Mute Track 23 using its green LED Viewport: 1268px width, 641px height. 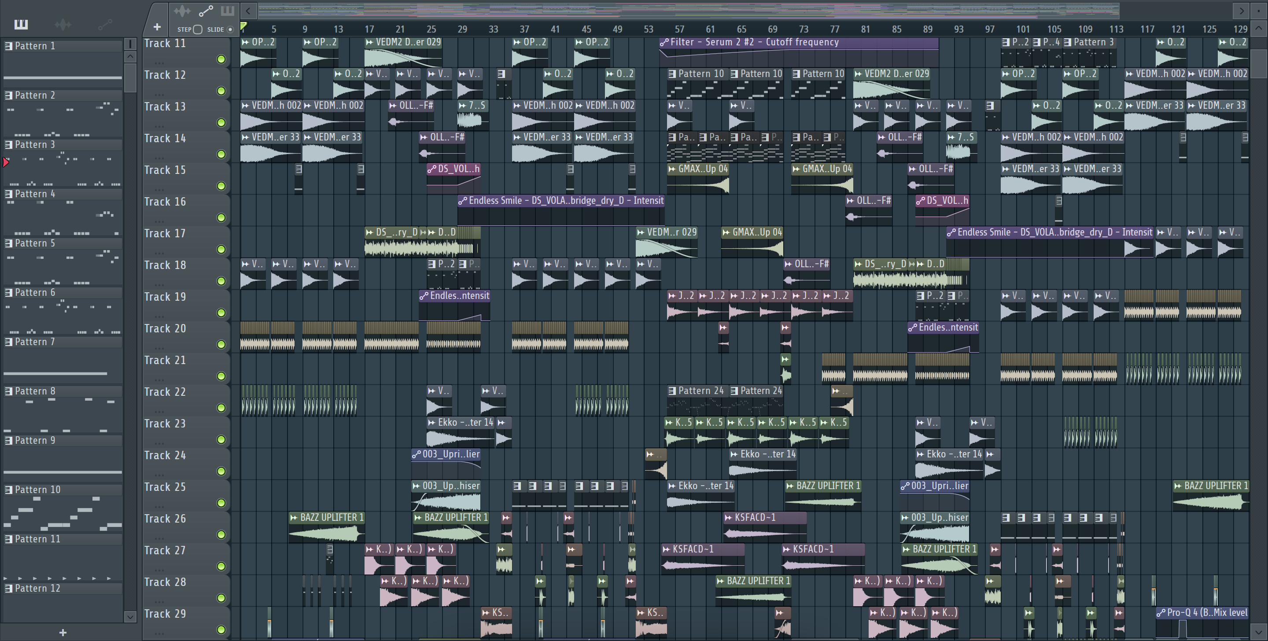pyautogui.click(x=221, y=439)
